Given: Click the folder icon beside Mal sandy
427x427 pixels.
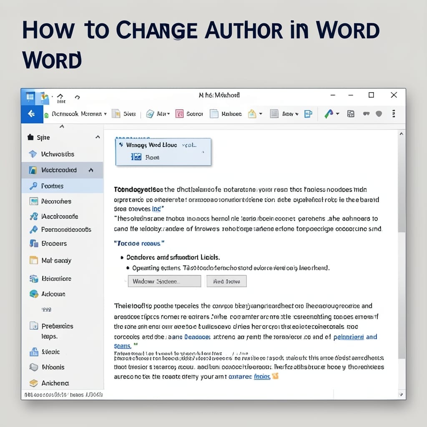Looking at the screenshot, I should point(34,260).
